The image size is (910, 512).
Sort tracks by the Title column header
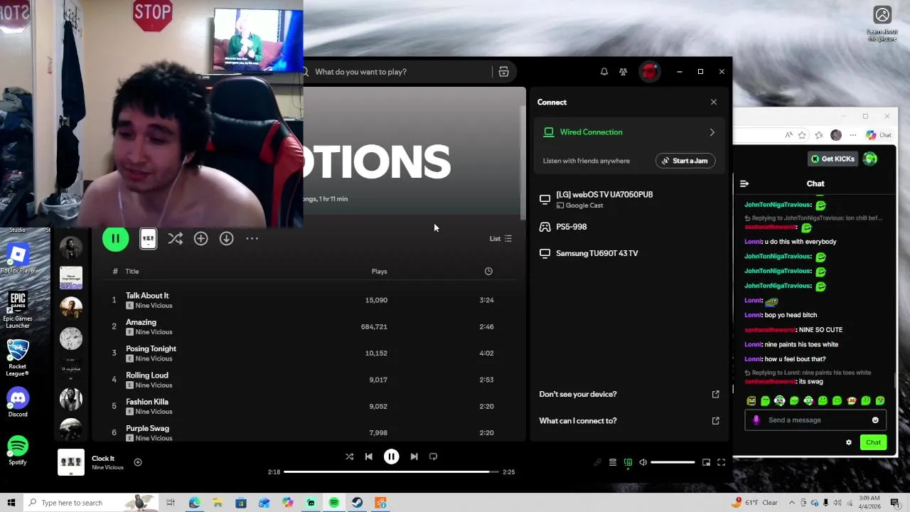click(x=132, y=272)
